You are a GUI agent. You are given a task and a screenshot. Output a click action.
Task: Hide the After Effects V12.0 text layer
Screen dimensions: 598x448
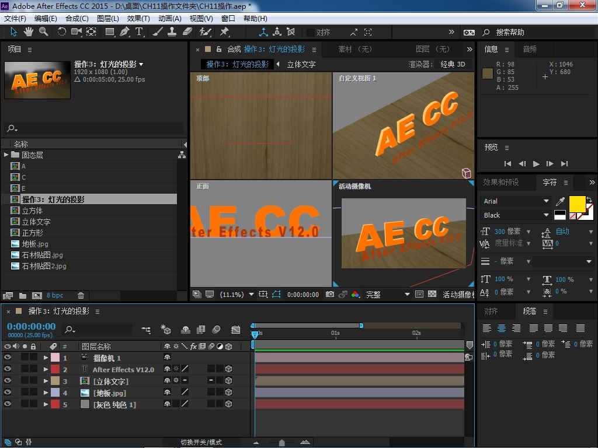coord(7,369)
